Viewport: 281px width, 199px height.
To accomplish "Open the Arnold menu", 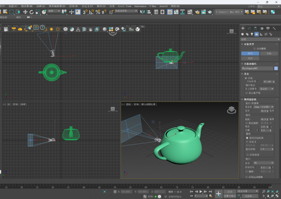I will (163, 6).
